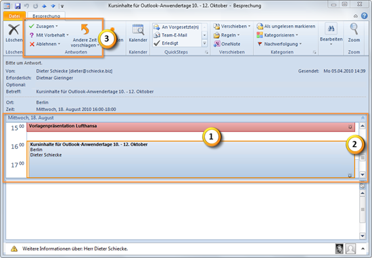Viewport: 372px width, 258px height.
Task: Go to previous item arrow
Action: [x=44, y=5]
